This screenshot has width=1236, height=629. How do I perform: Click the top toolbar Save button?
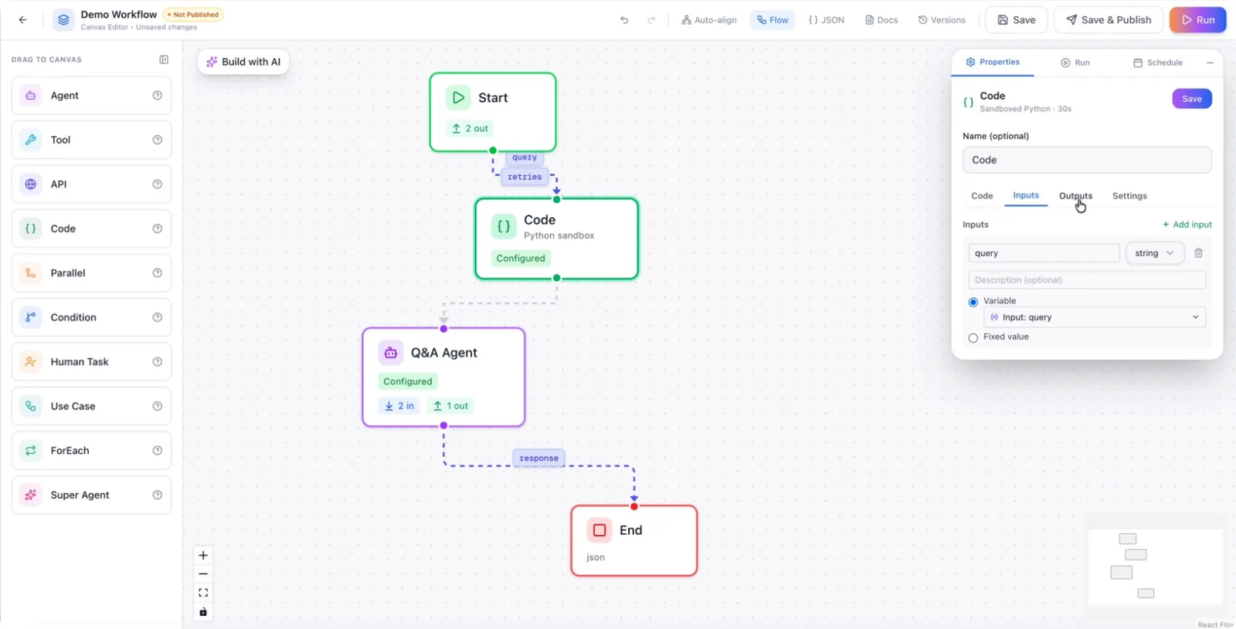tap(1017, 20)
